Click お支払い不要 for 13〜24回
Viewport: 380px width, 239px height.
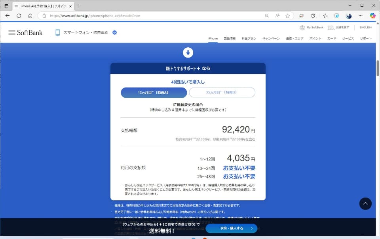point(239,168)
